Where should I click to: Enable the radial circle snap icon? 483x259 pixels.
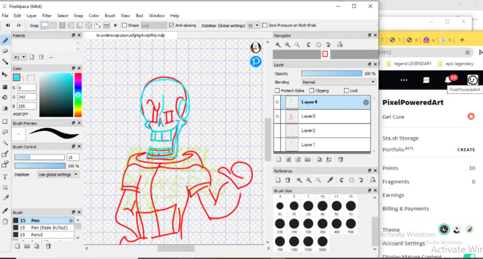89,25
